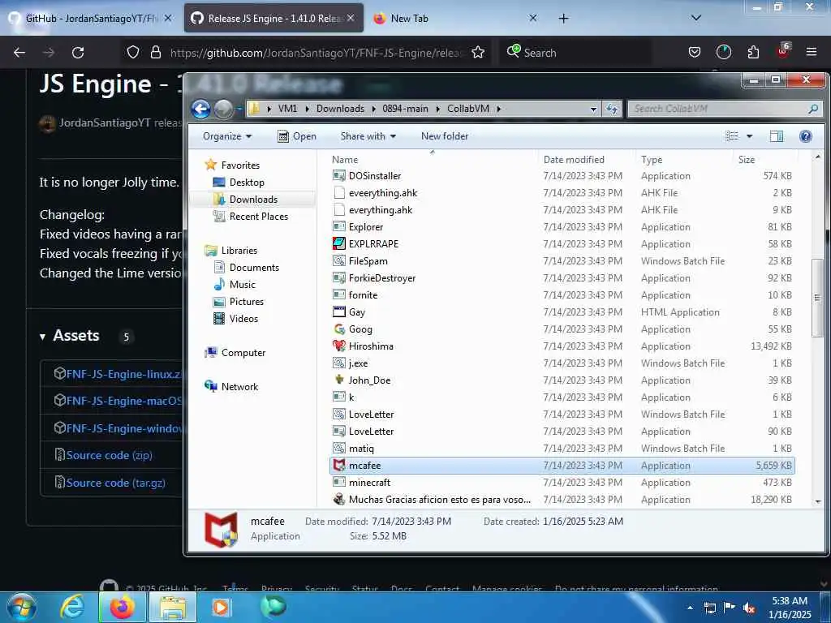
Task: Click the Open button in Explorer toolbar
Action: point(297,136)
